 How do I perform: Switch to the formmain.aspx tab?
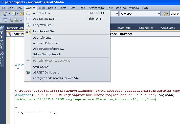click(x=15, y=28)
